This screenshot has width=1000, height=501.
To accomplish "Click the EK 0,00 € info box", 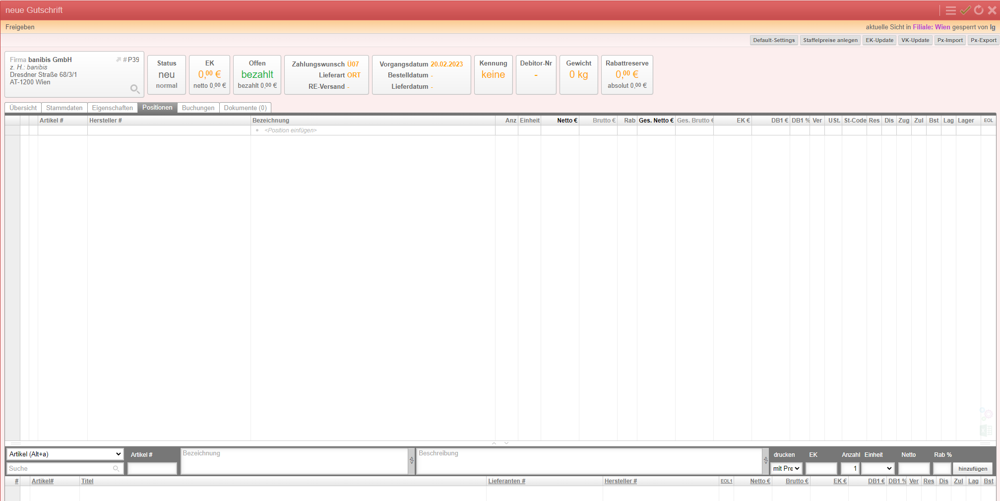I will 209,74.
